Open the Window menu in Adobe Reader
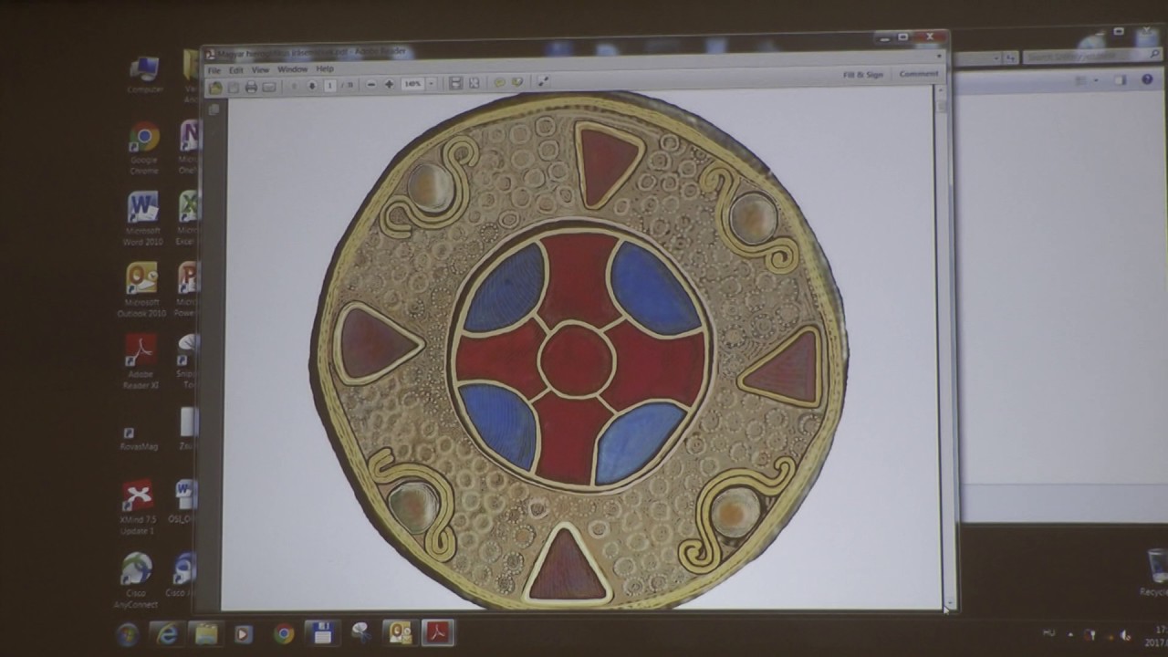This screenshot has width=1168, height=657. (x=292, y=69)
